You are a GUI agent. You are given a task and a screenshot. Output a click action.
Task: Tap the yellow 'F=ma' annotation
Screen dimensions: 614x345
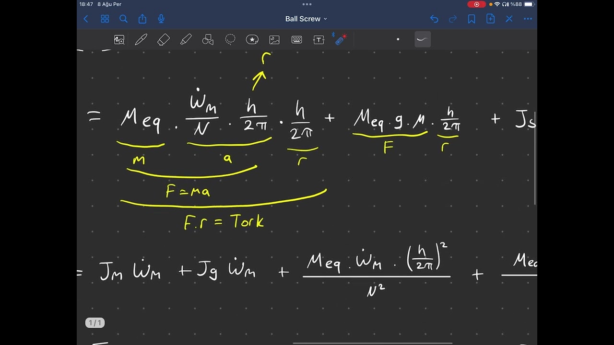[x=188, y=191]
